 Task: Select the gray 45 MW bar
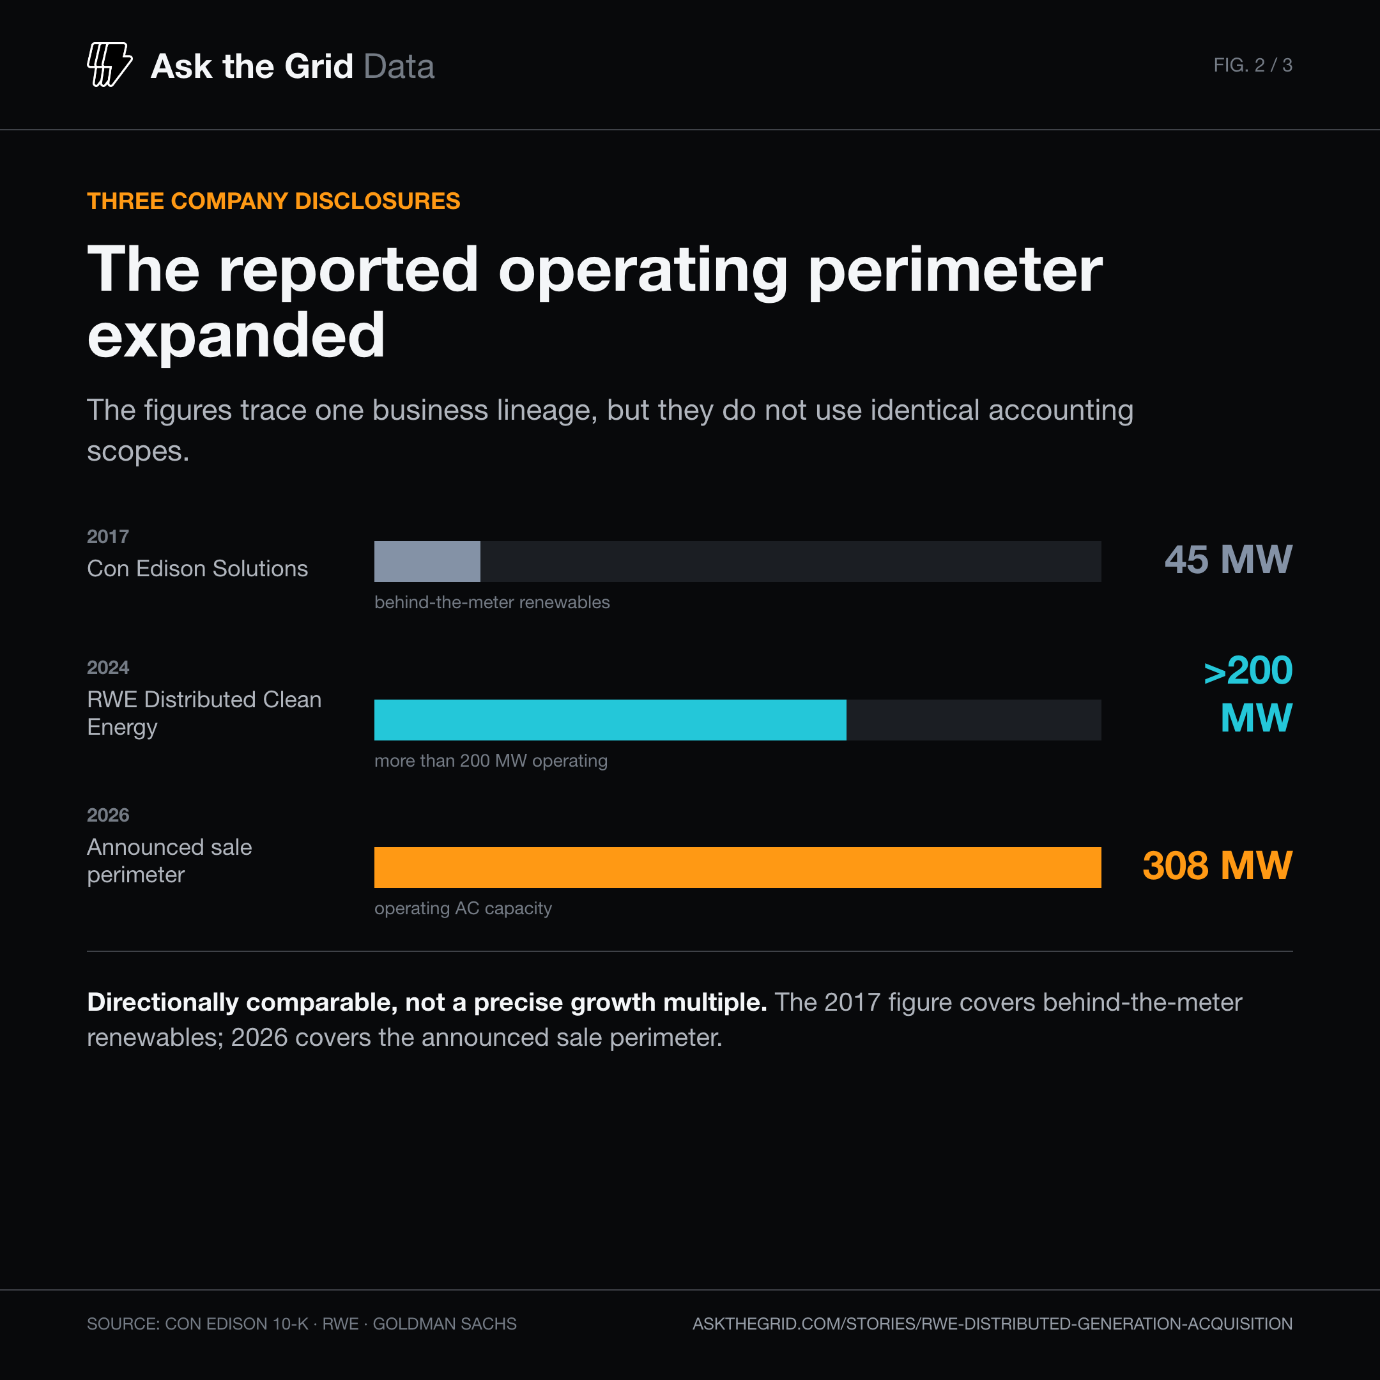tap(427, 562)
